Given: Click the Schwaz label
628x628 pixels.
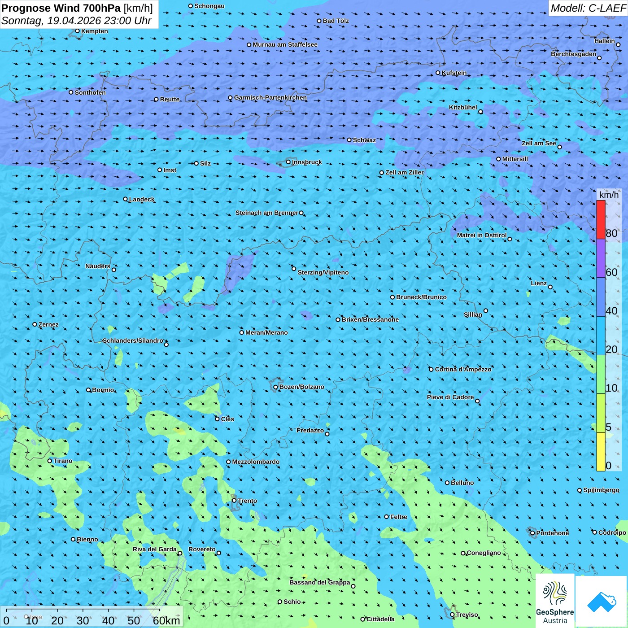Looking at the screenshot, I should [364, 140].
